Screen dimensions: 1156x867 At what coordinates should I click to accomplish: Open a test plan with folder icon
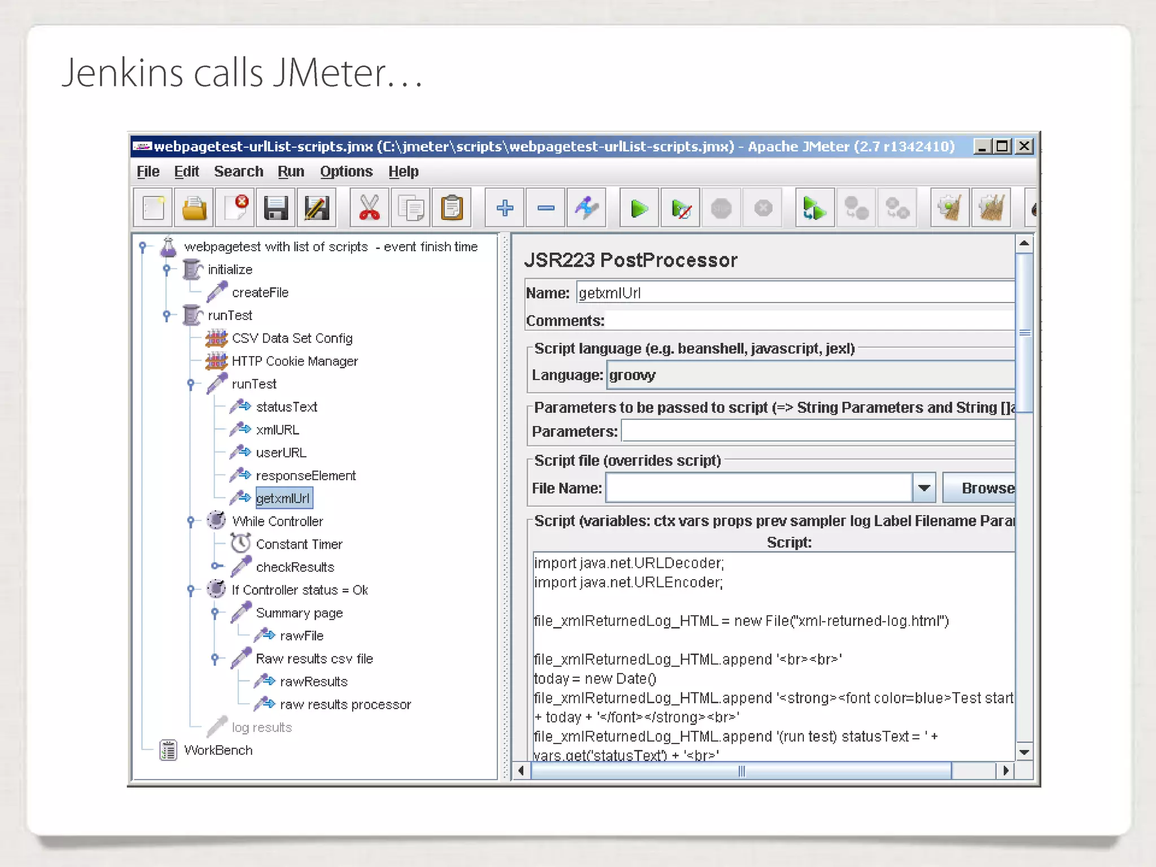pyautogui.click(x=194, y=208)
